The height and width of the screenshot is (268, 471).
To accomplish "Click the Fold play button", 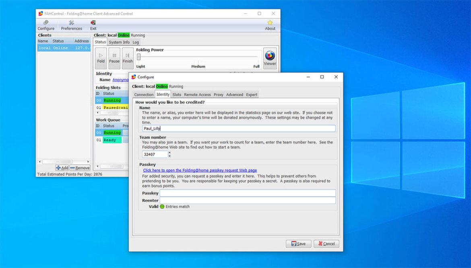I will tap(101, 58).
